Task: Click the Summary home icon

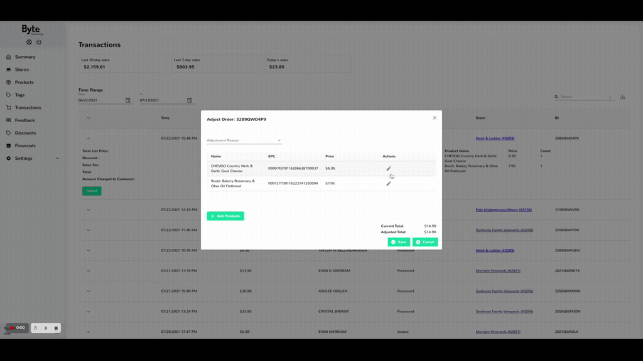Action: (x=9, y=57)
